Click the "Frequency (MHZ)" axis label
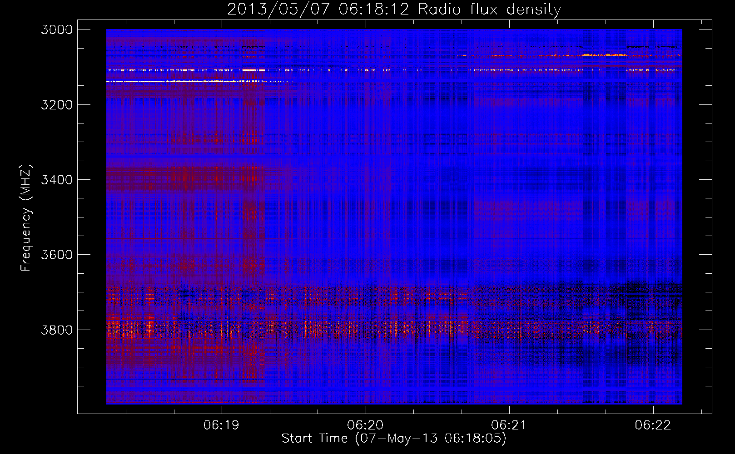This screenshot has width=735, height=454. [x=26, y=218]
